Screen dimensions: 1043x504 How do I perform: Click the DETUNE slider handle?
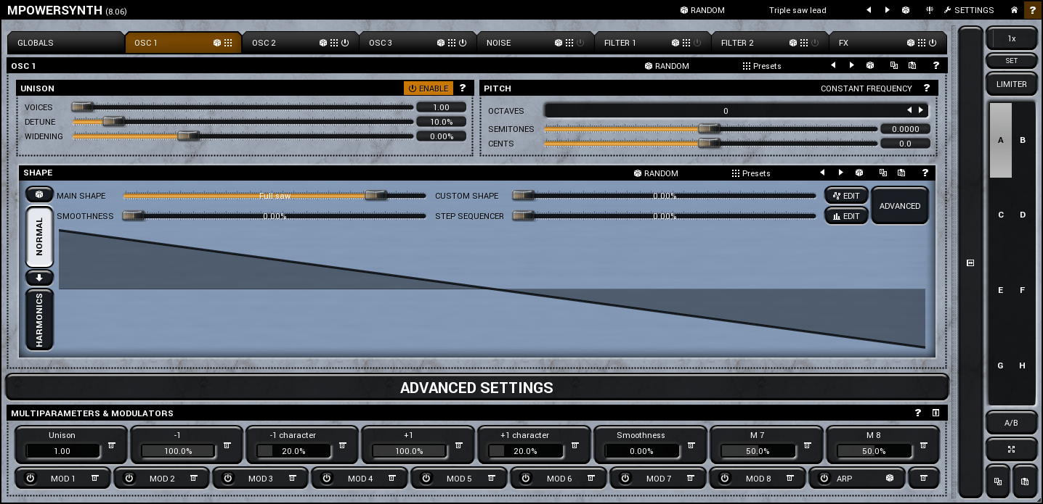(x=113, y=121)
